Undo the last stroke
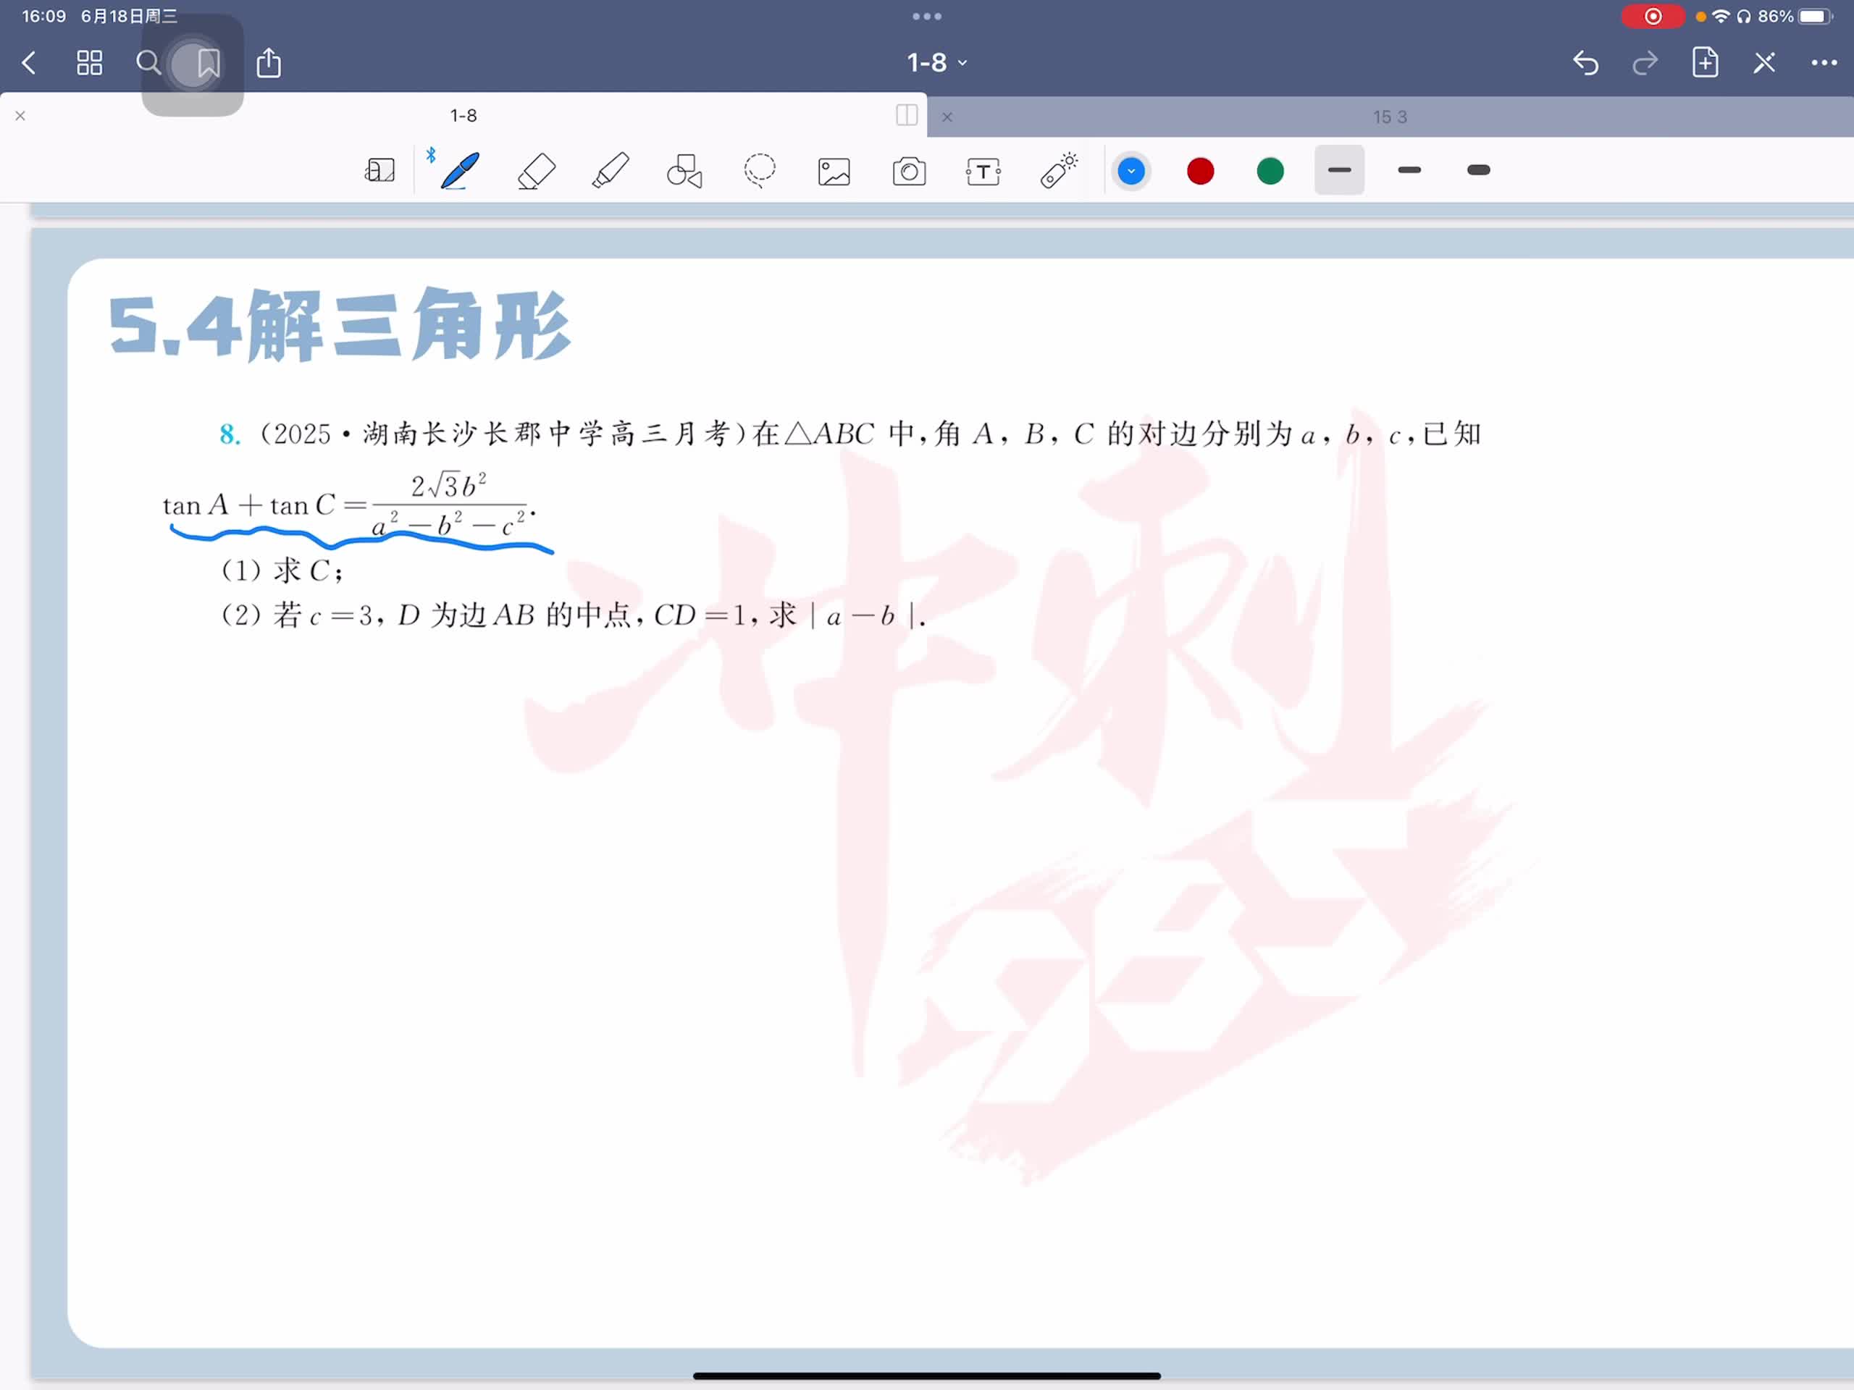The height and width of the screenshot is (1390, 1854). coord(1585,63)
